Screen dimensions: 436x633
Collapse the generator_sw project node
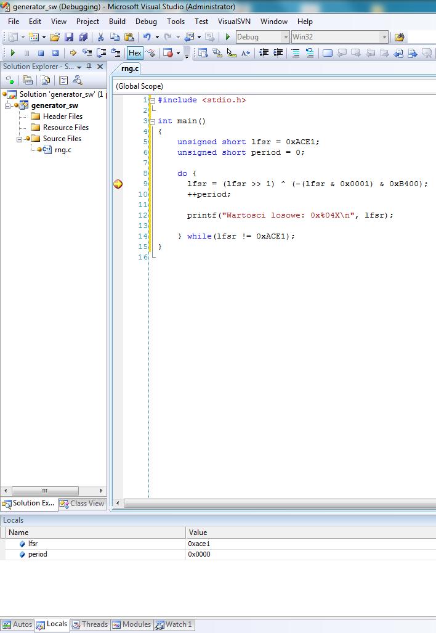[x=7, y=106]
